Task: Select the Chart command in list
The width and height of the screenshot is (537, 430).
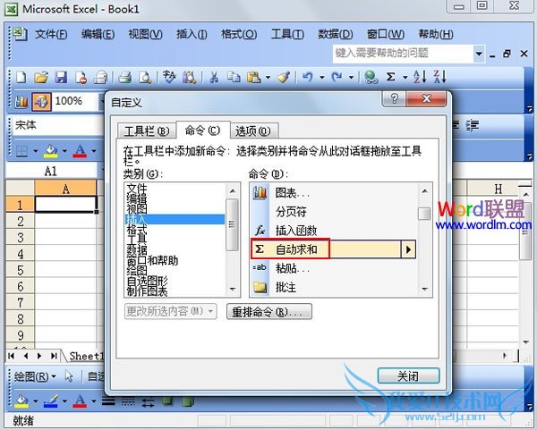Action: click(x=335, y=193)
